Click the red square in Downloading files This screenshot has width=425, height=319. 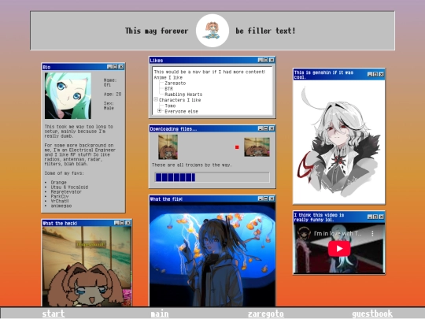(x=237, y=147)
